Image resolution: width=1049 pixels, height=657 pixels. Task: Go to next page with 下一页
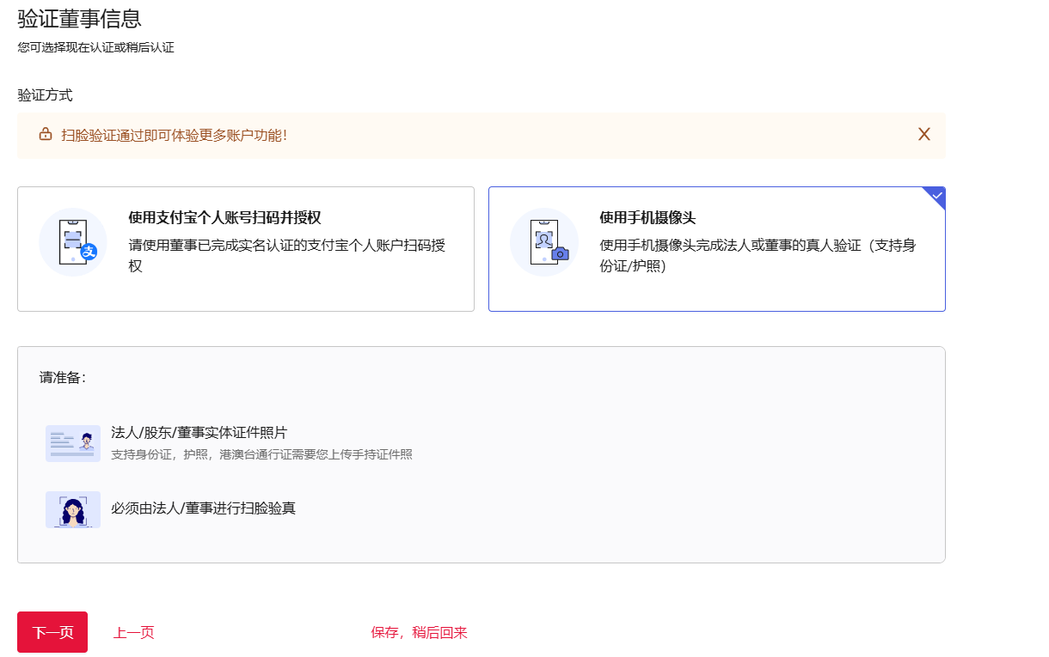[x=52, y=632]
